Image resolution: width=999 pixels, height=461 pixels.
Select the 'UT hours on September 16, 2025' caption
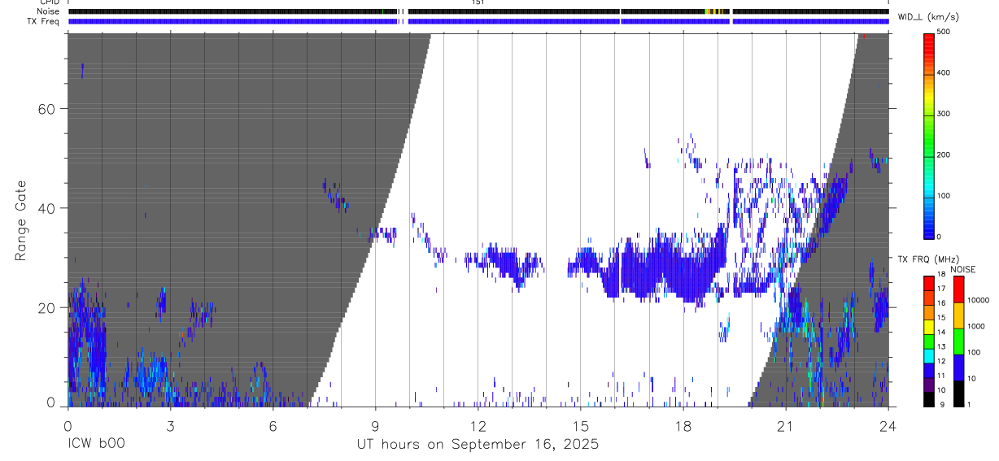[478, 445]
